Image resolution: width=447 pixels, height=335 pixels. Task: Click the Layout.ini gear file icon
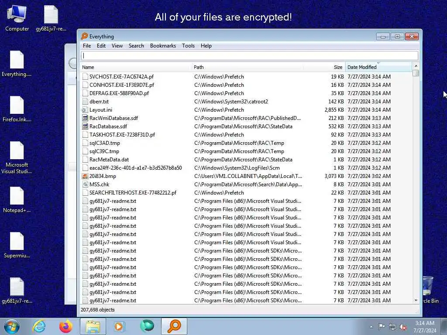pos(85,109)
